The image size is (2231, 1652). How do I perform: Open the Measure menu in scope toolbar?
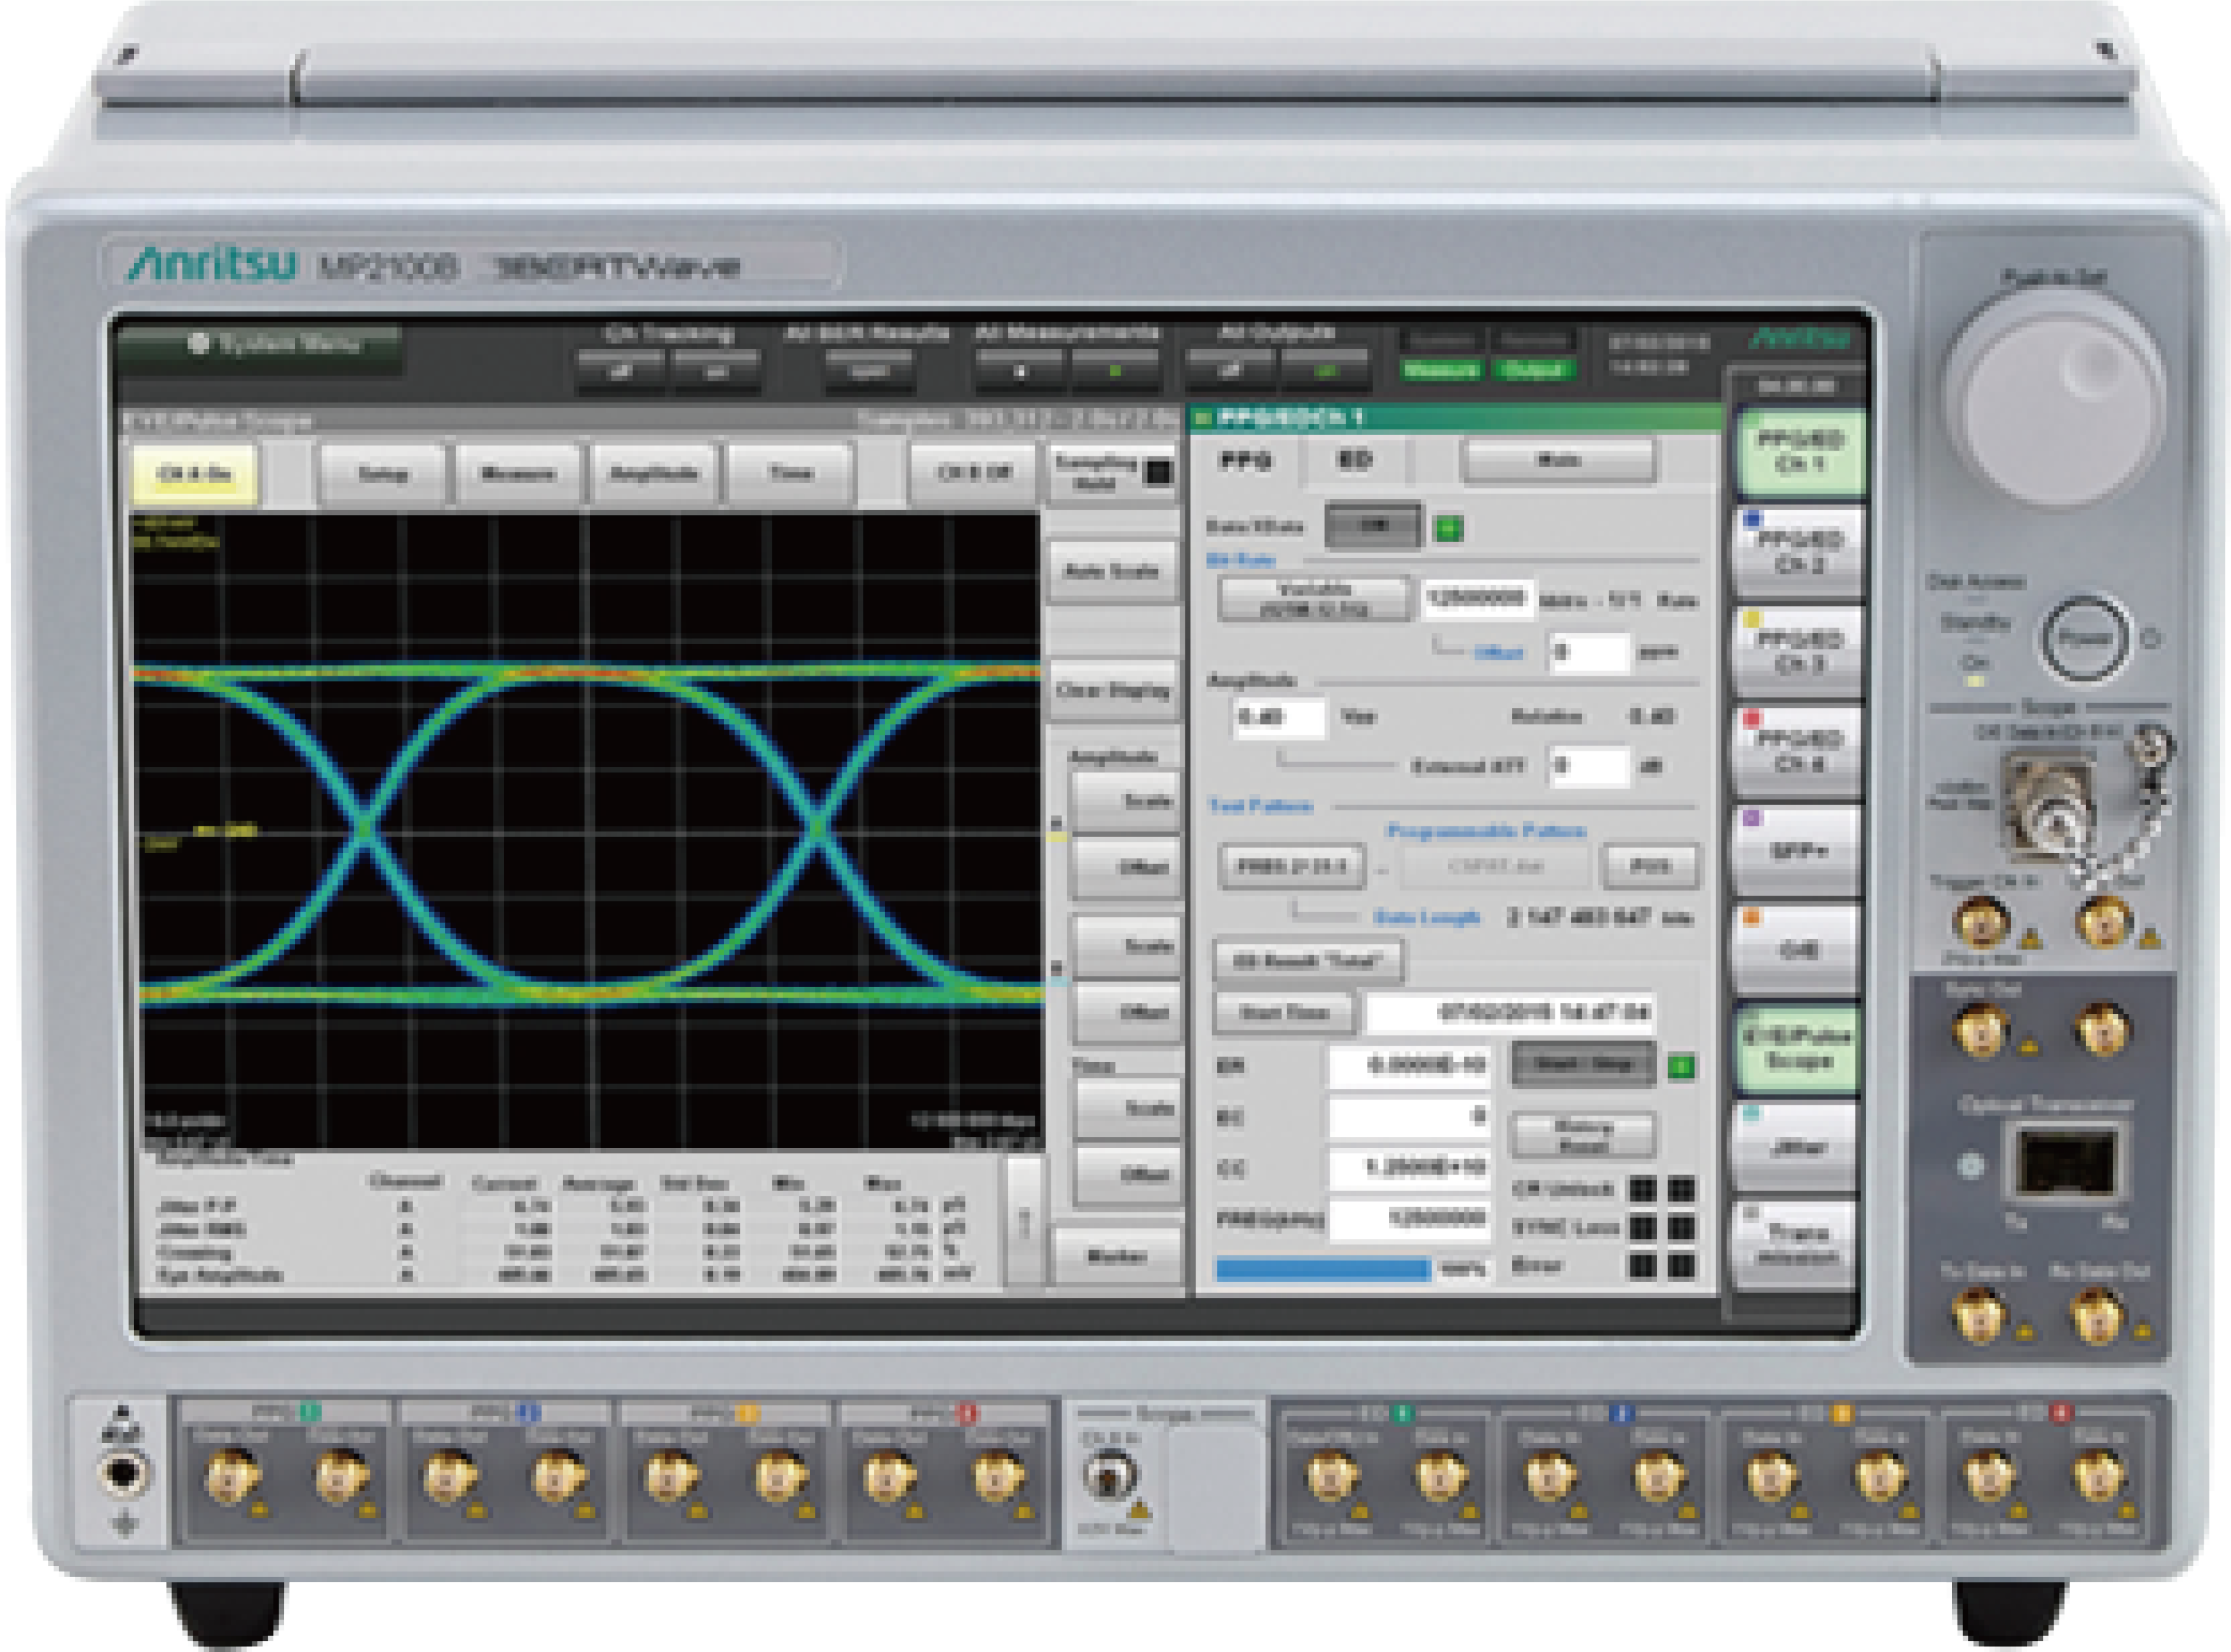[518, 473]
